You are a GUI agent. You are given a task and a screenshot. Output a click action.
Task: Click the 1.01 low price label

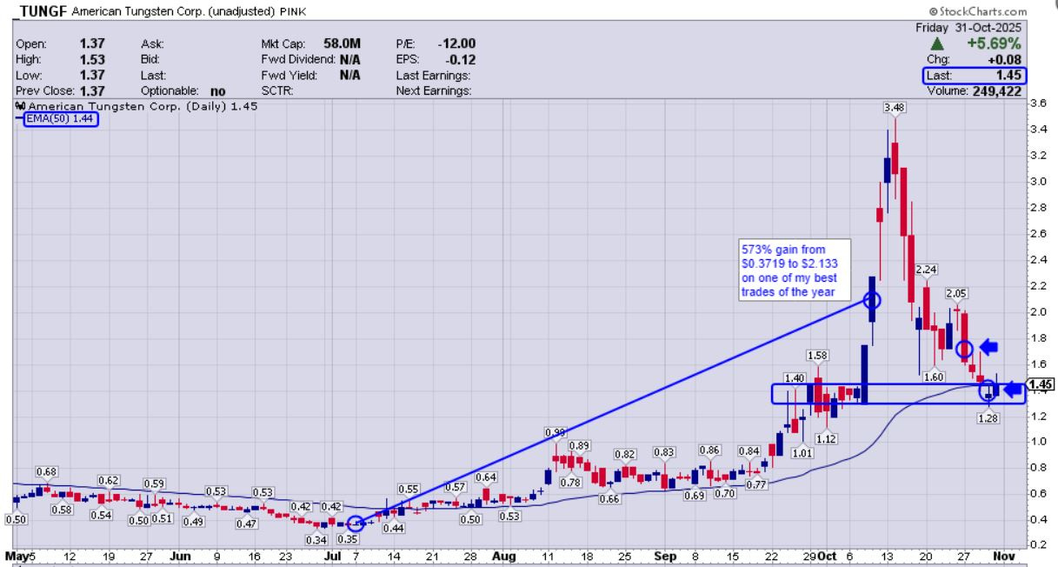802,453
